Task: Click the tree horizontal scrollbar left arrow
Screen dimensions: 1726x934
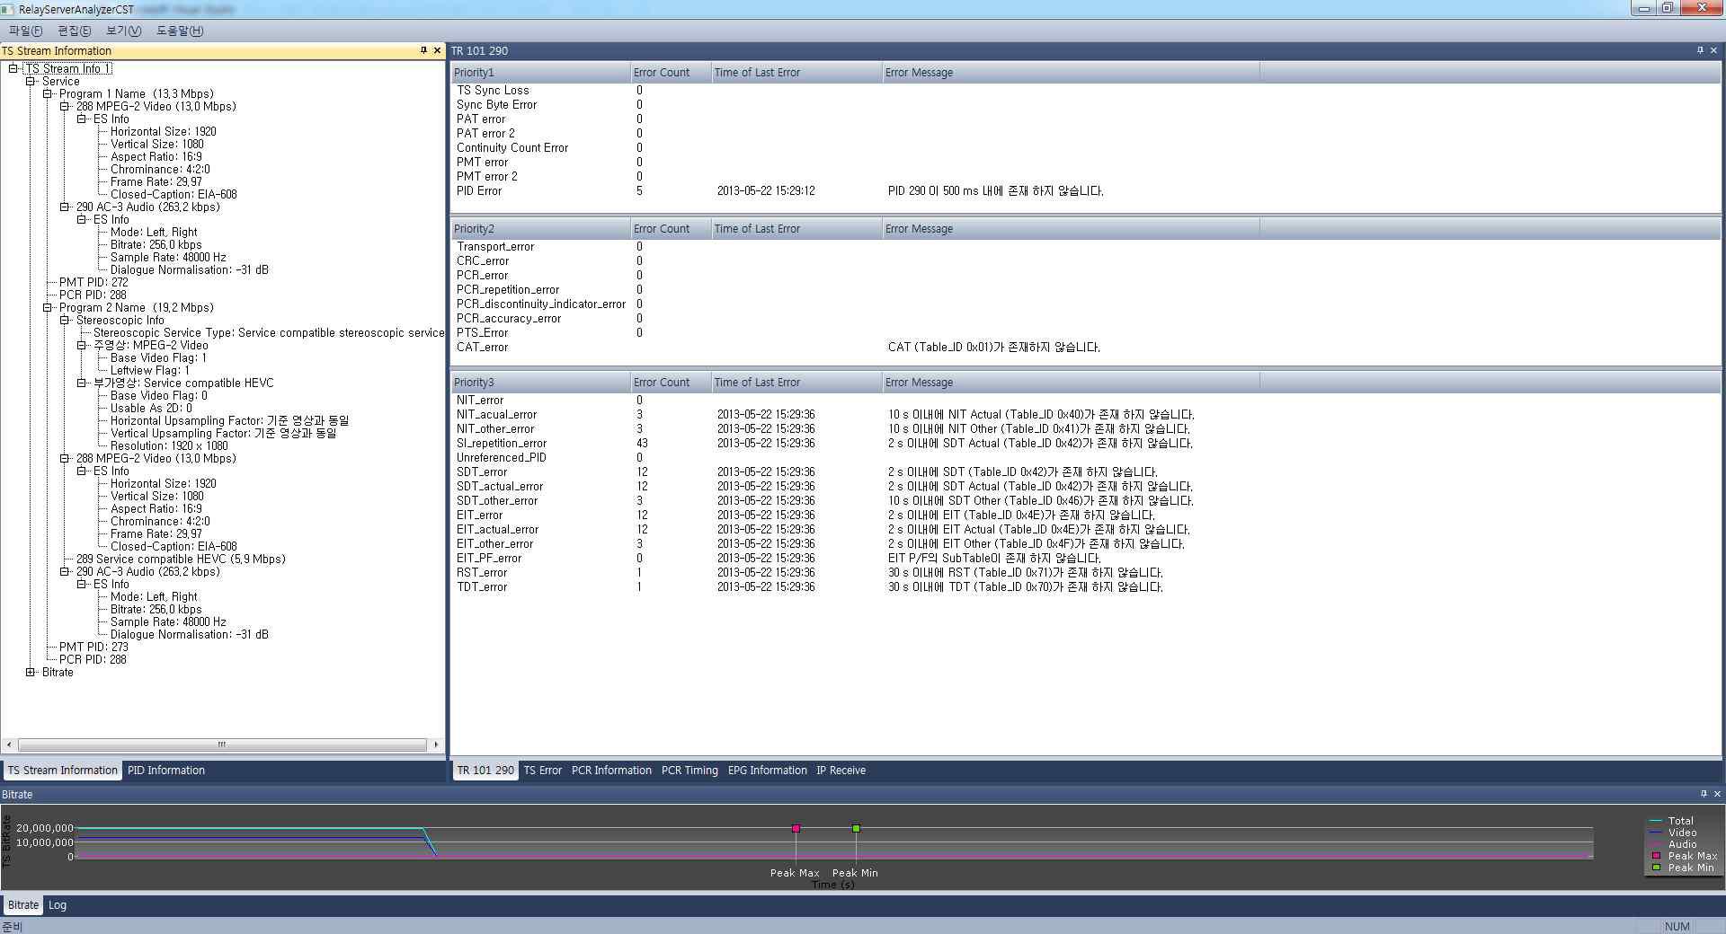Action: pyautogui.click(x=9, y=745)
